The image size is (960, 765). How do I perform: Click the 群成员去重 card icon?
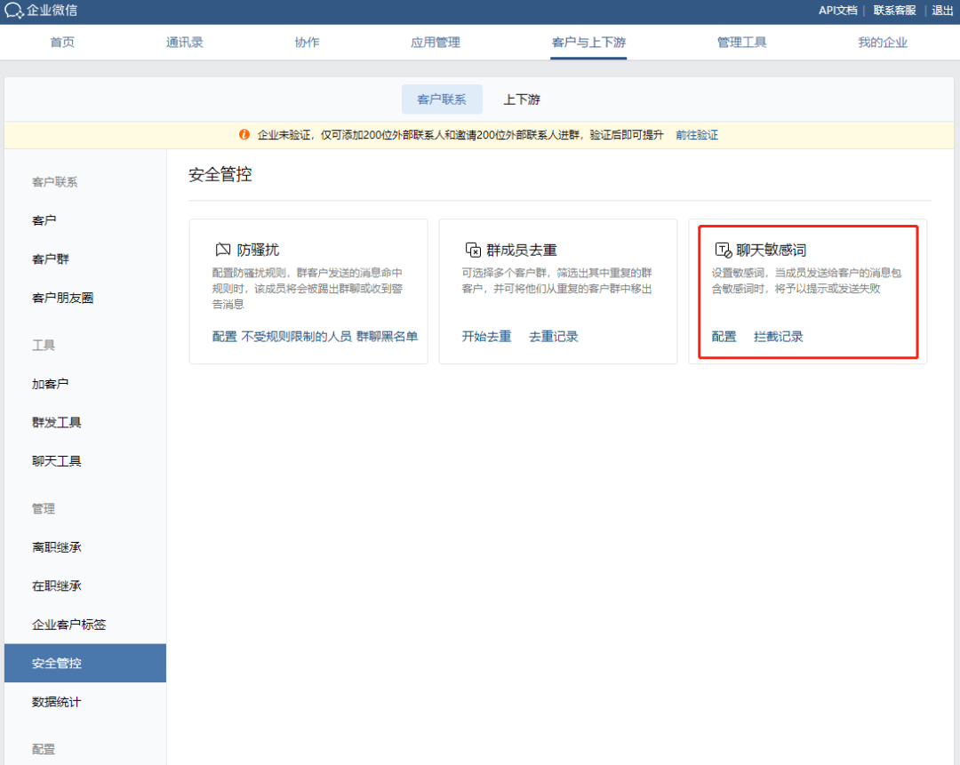[x=473, y=250]
